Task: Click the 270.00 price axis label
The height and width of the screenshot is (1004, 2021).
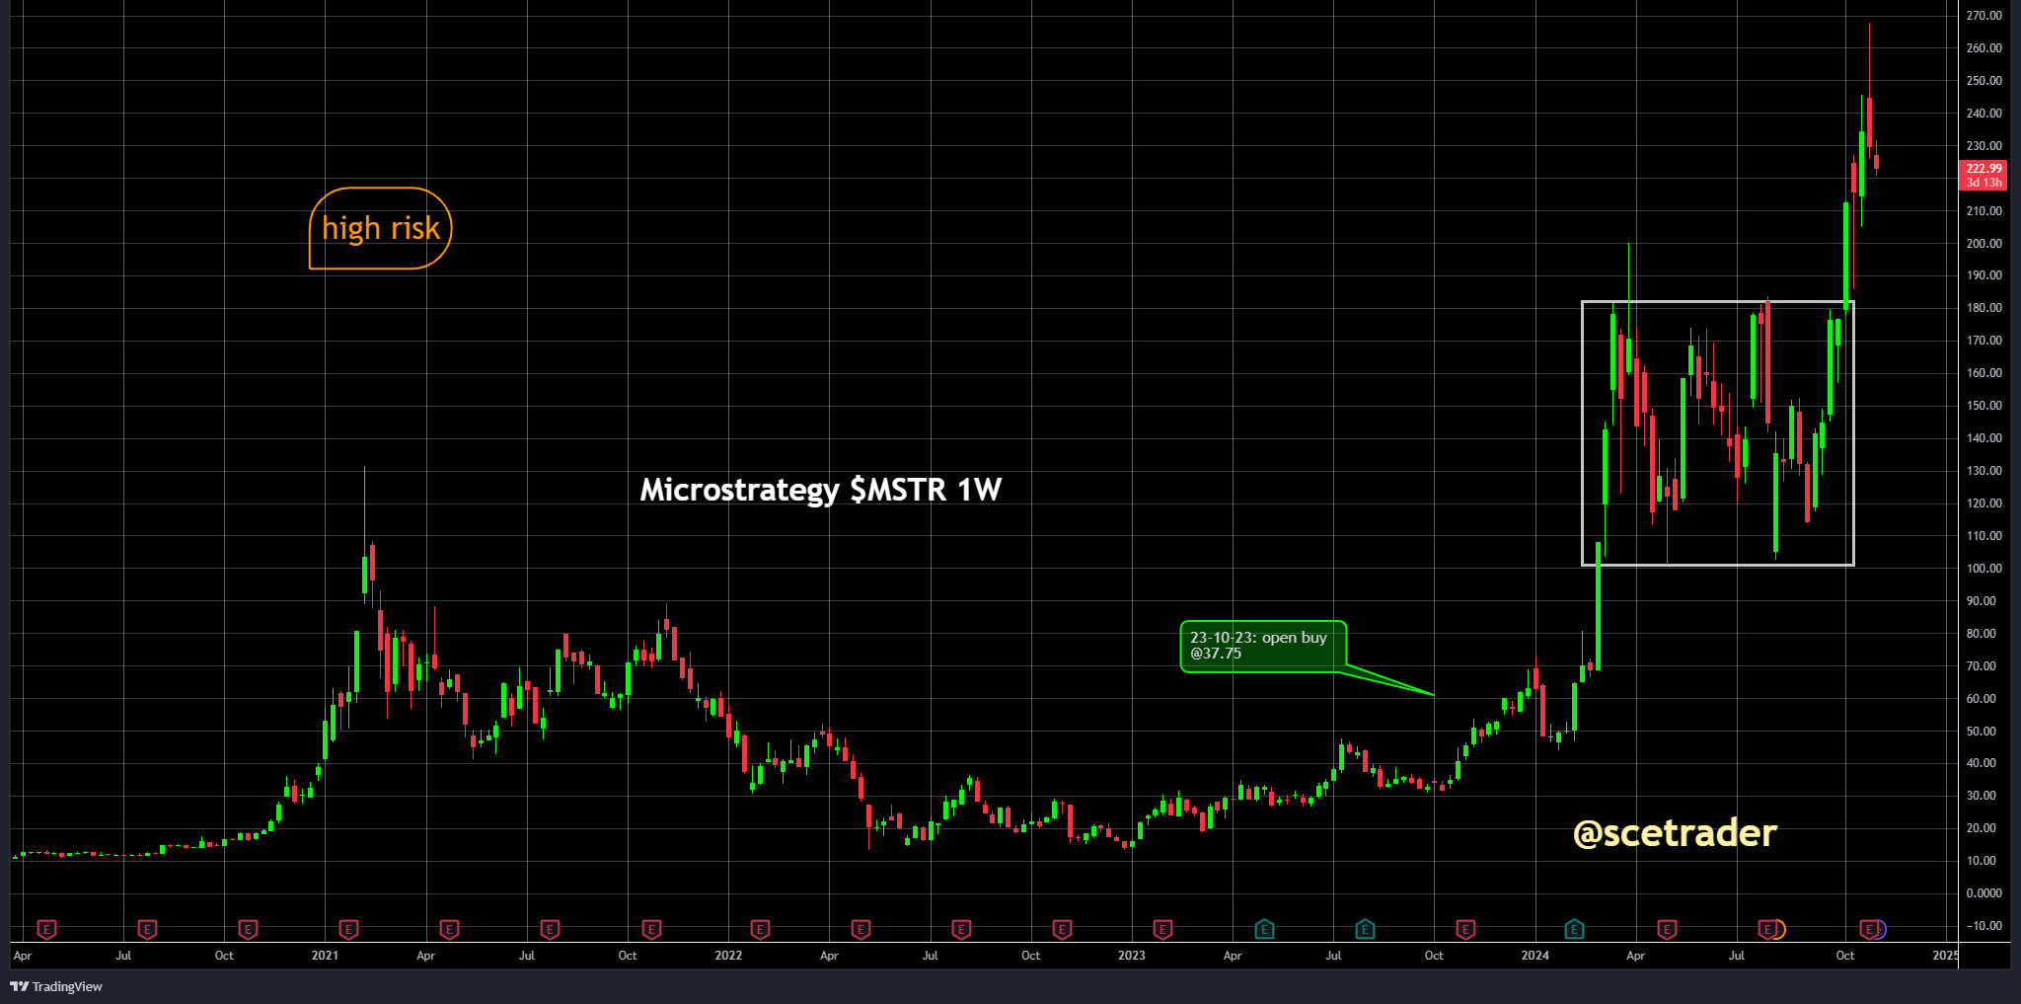Action: (x=1984, y=16)
